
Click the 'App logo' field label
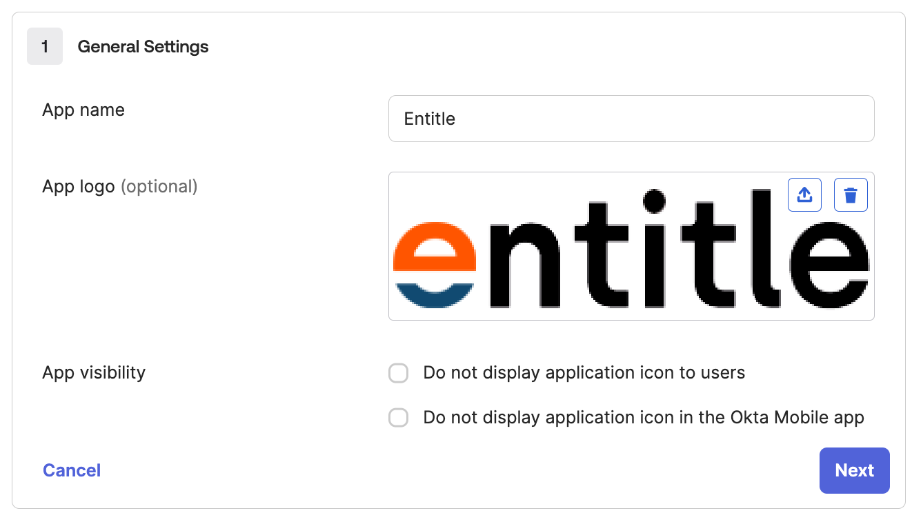(79, 187)
